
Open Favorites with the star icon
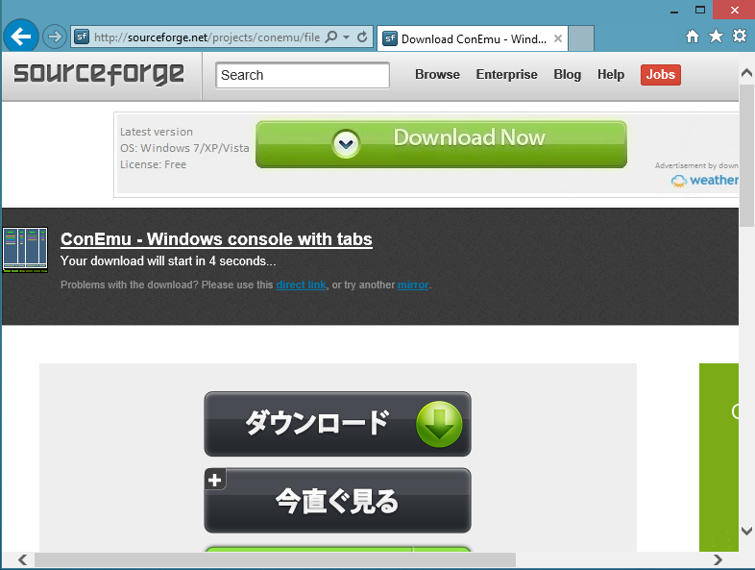[716, 37]
